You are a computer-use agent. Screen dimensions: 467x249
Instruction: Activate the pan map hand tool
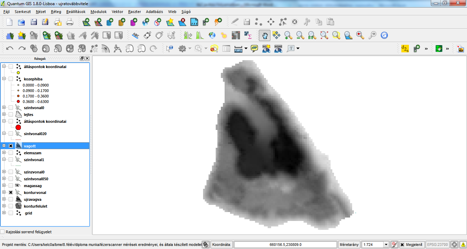[x=265, y=35]
